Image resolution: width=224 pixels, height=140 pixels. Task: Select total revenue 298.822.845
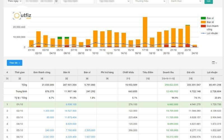pos(171,85)
